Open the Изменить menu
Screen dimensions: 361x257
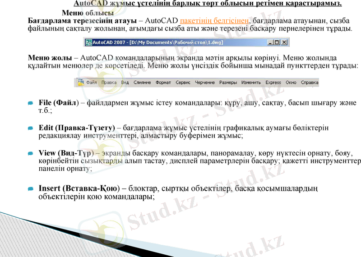(x=251, y=83)
